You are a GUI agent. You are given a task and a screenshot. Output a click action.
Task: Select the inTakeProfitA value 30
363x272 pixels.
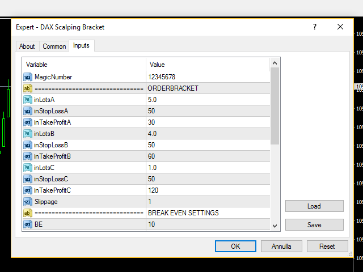tap(151, 122)
